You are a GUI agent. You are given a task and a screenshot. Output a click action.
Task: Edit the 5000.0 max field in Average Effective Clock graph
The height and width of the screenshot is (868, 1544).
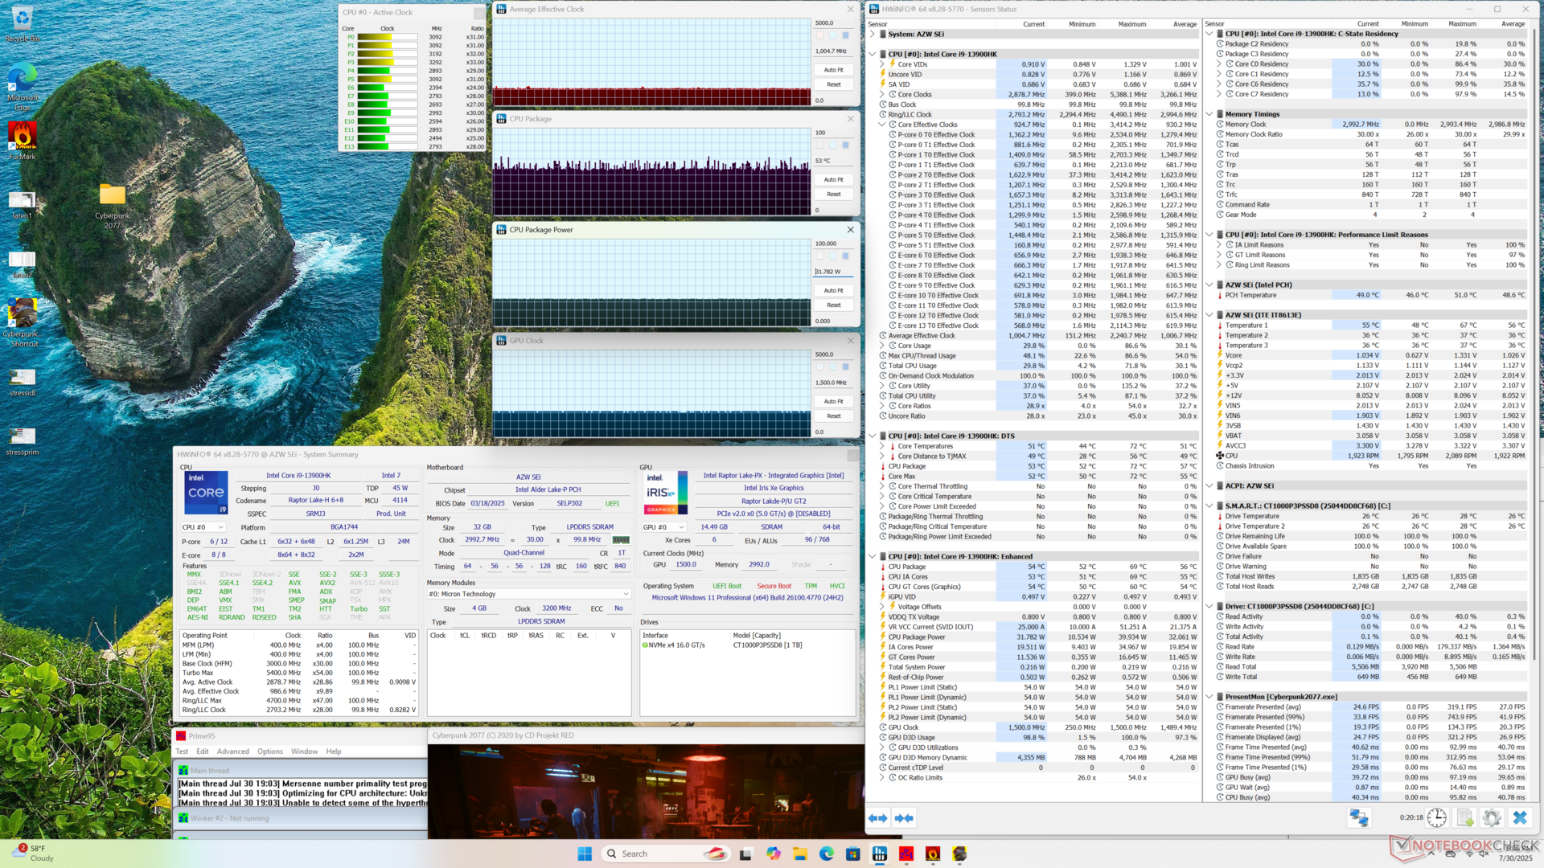(x=832, y=23)
